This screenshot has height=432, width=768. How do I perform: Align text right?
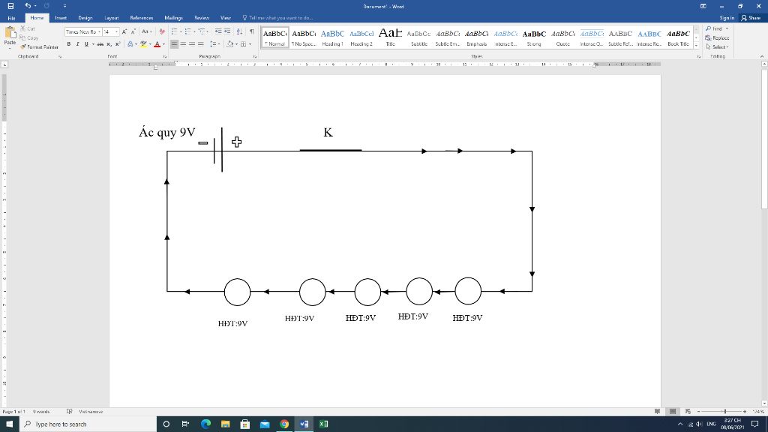[192, 44]
